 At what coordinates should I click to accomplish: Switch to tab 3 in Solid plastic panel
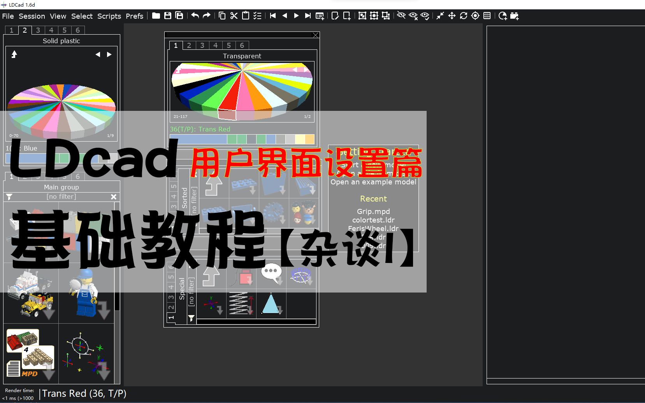[38, 30]
